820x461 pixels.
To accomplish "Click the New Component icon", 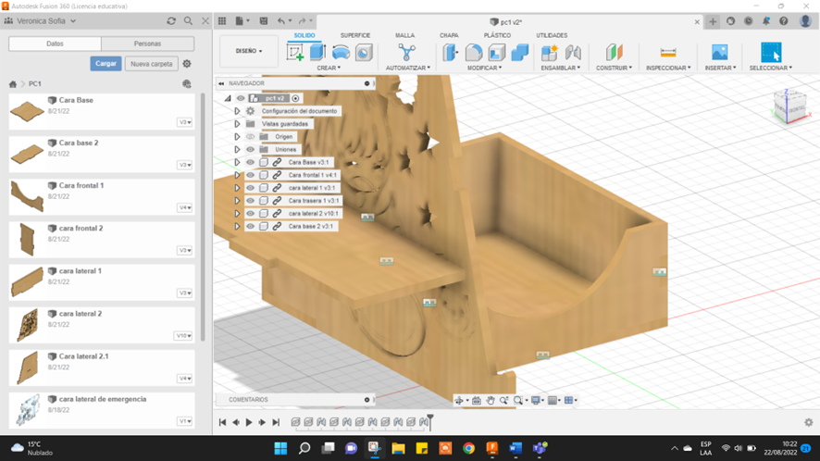I will click(549, 53).
